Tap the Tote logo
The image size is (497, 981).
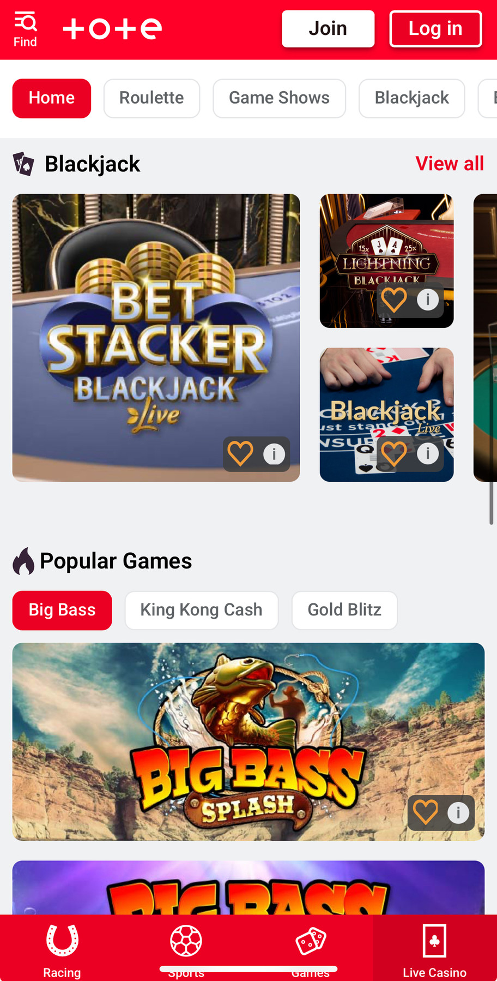click(112, 28)
